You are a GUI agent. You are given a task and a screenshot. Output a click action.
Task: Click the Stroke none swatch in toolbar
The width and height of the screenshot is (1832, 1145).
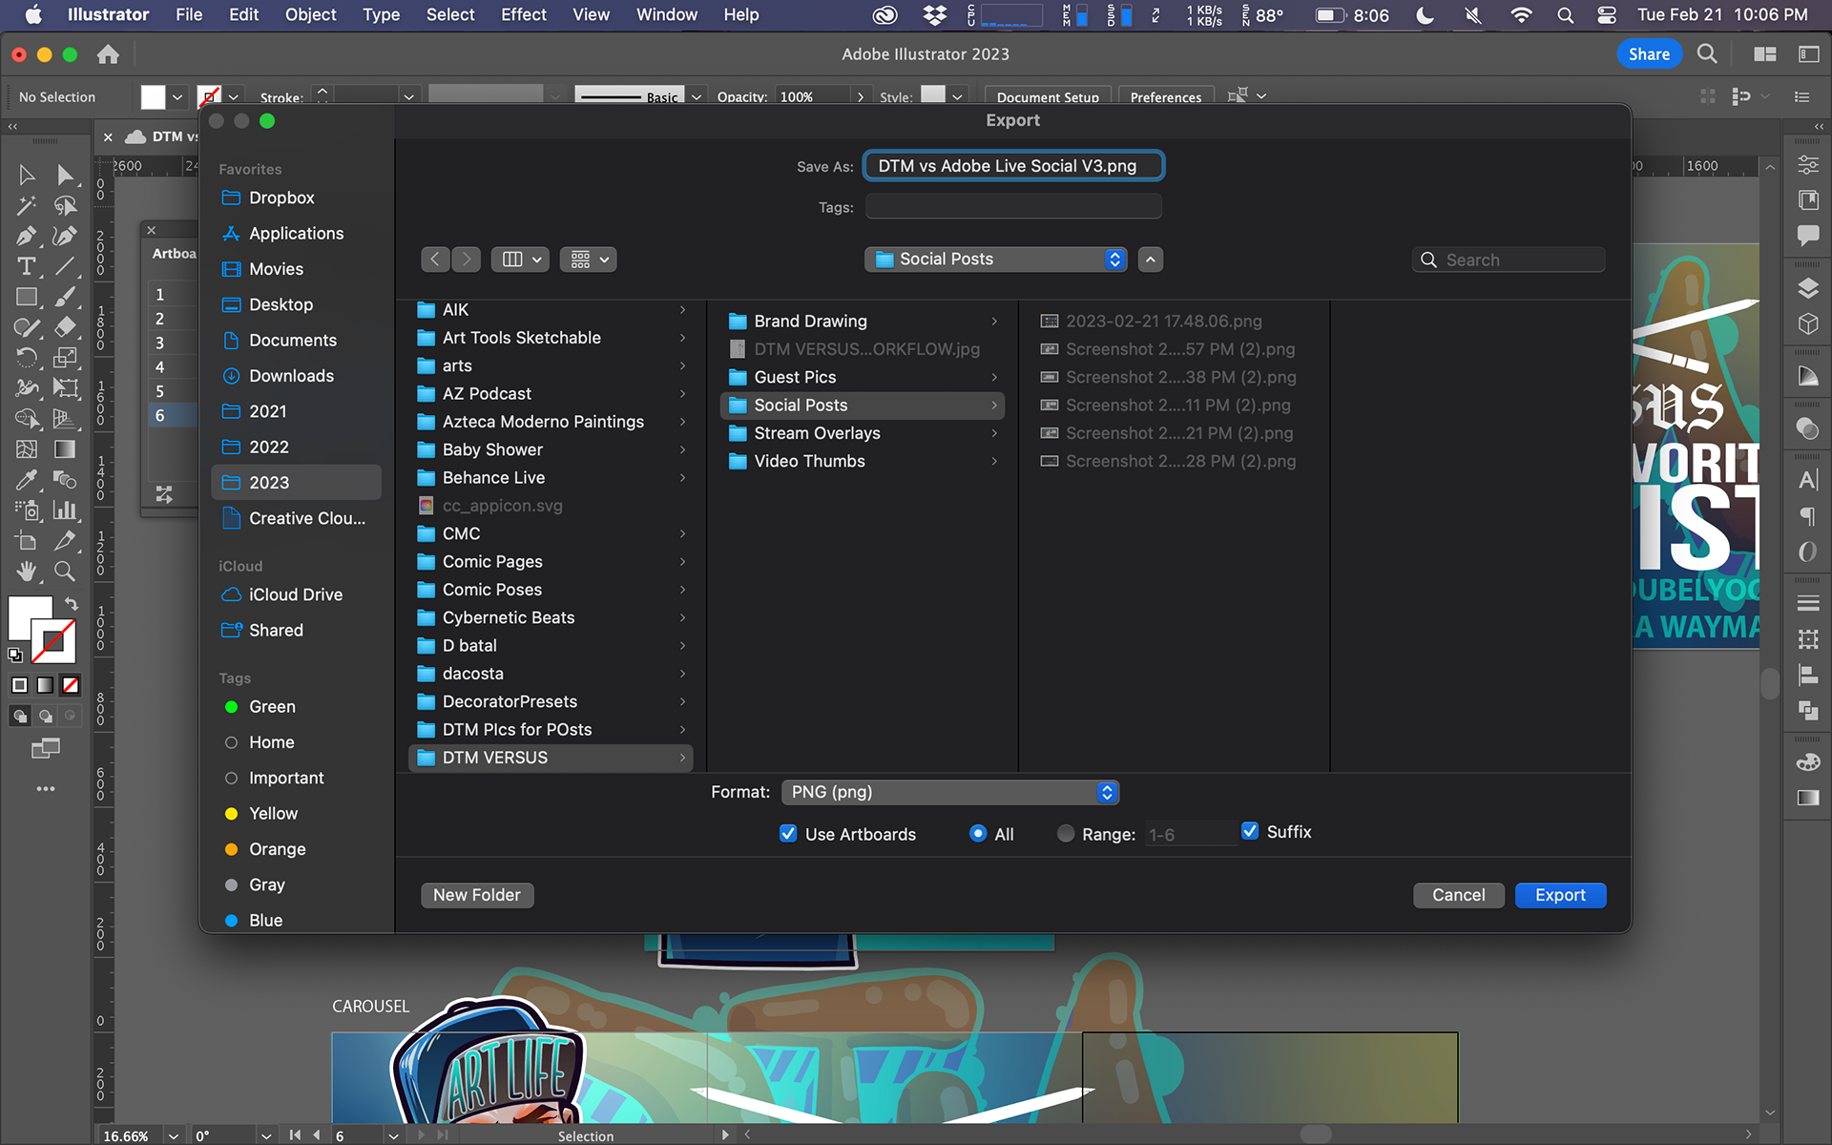pos(54,642)
